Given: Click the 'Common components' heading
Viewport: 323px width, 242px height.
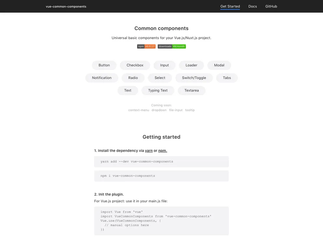Looking at the screenshot, I should pyautogui.click(x=161, y=28).
